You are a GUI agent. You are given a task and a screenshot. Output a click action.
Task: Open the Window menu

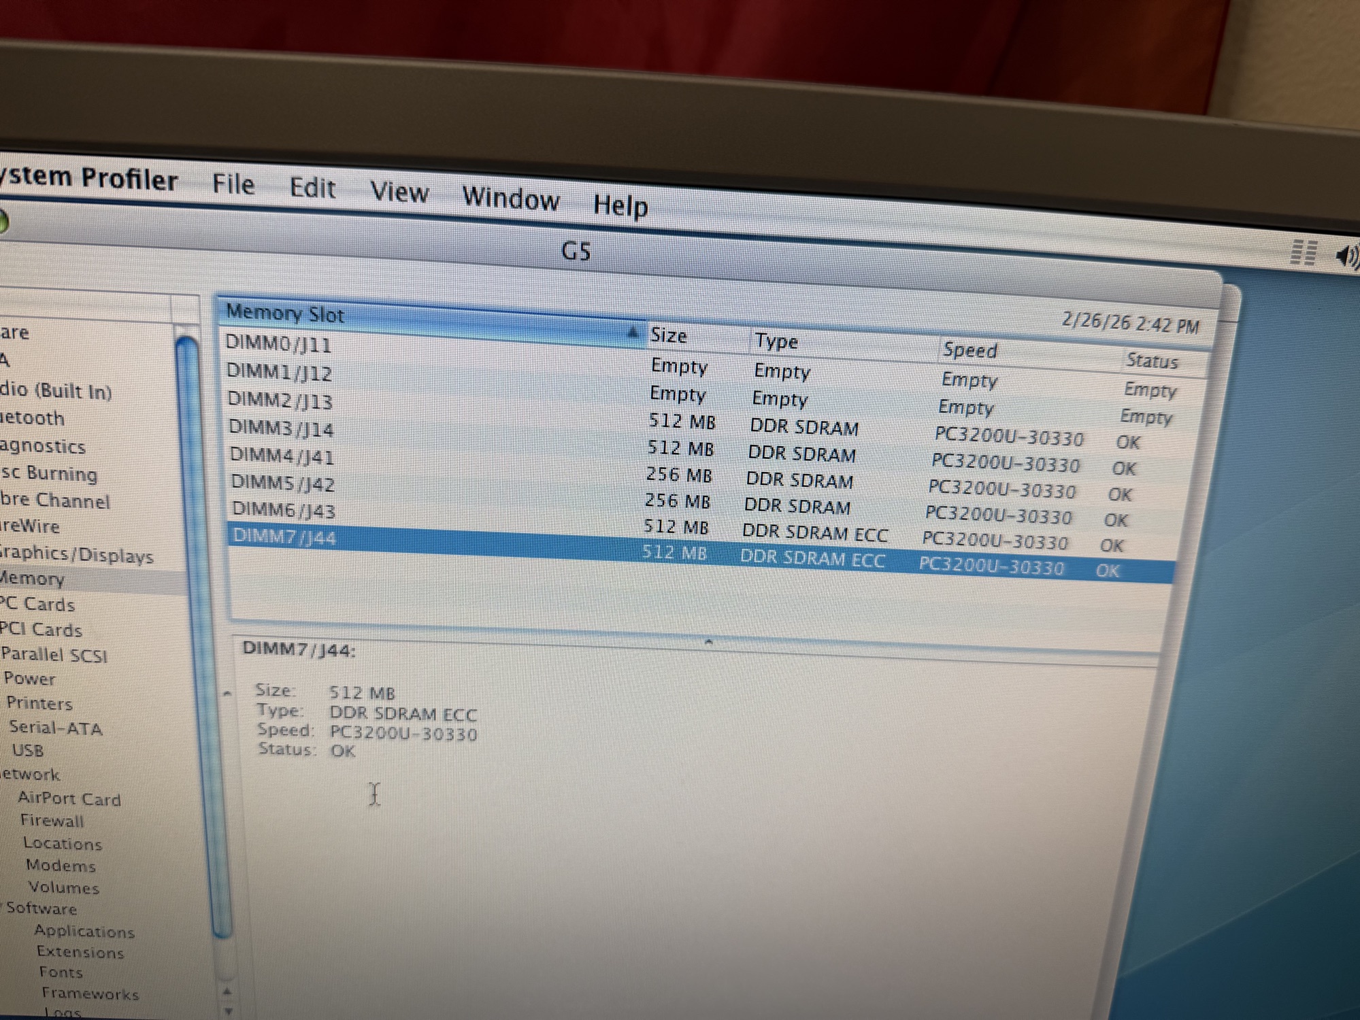[510, 199]
